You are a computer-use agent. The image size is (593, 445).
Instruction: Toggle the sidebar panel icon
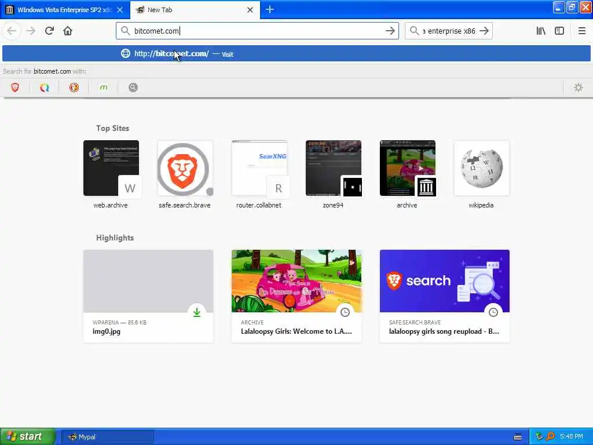[559, 31]
